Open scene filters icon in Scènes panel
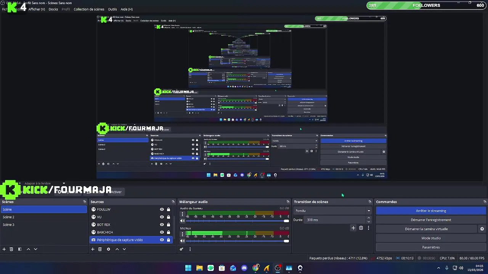Screen dimensions: 488x274 point(20,249)
